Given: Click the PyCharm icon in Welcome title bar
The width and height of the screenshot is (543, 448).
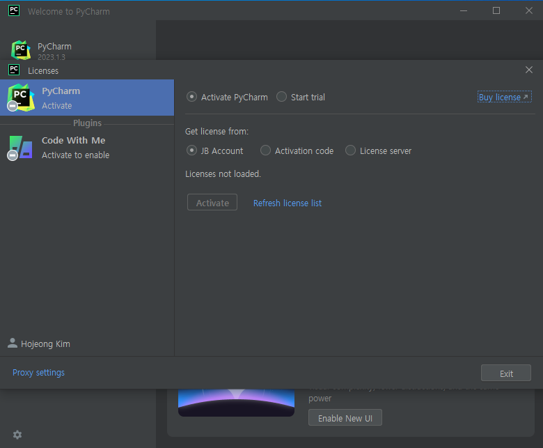Looking at the screenshot, I should point(14,10).
